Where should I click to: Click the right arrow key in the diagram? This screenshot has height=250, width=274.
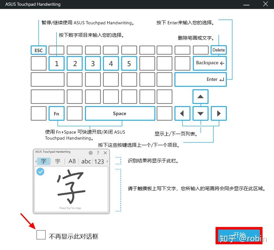tap(218, 113)
